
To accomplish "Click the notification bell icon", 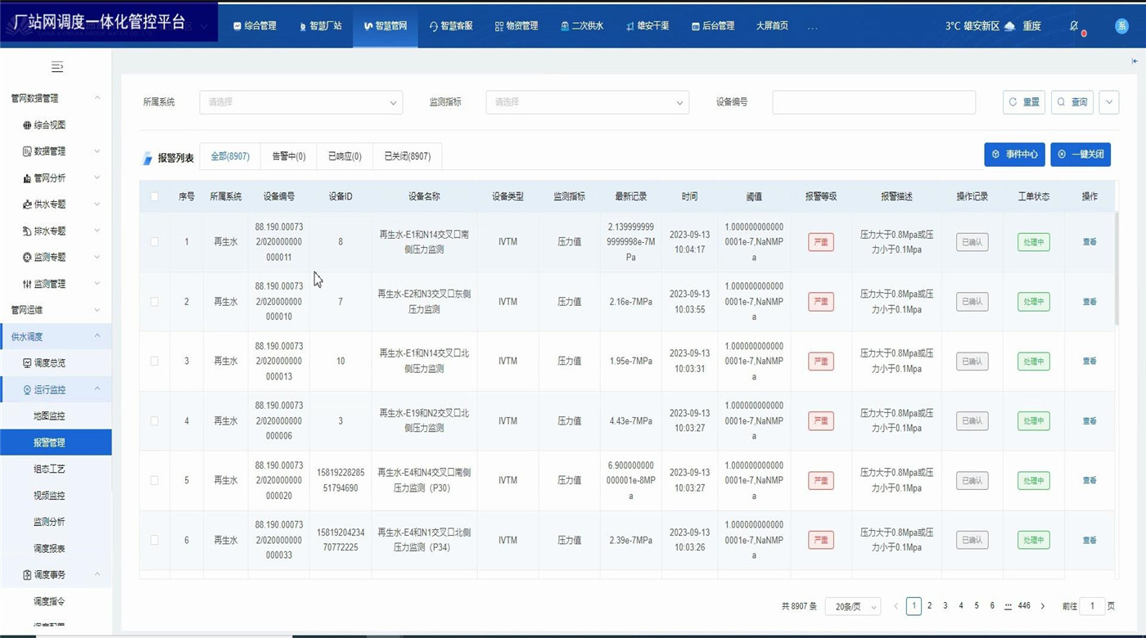I will [1075, 26].
